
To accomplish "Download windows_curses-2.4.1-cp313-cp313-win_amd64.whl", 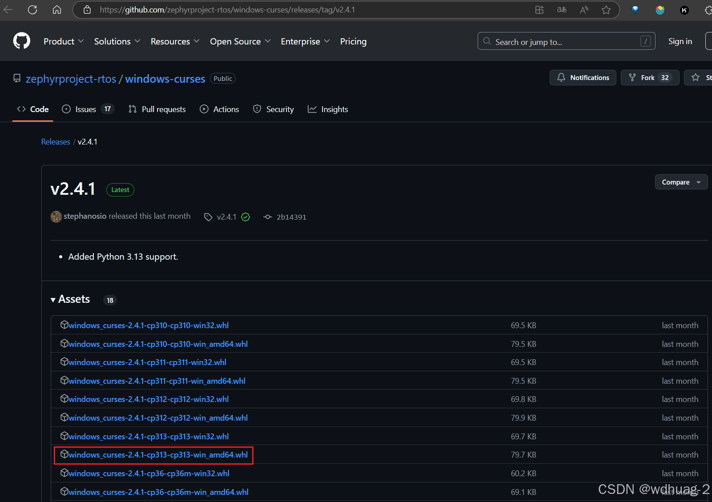I will point(158,455).
